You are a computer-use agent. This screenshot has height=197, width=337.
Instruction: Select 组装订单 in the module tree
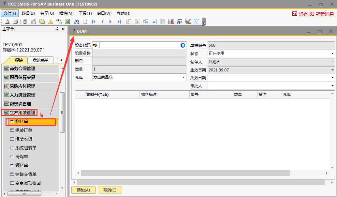click(x=24, y=130)
